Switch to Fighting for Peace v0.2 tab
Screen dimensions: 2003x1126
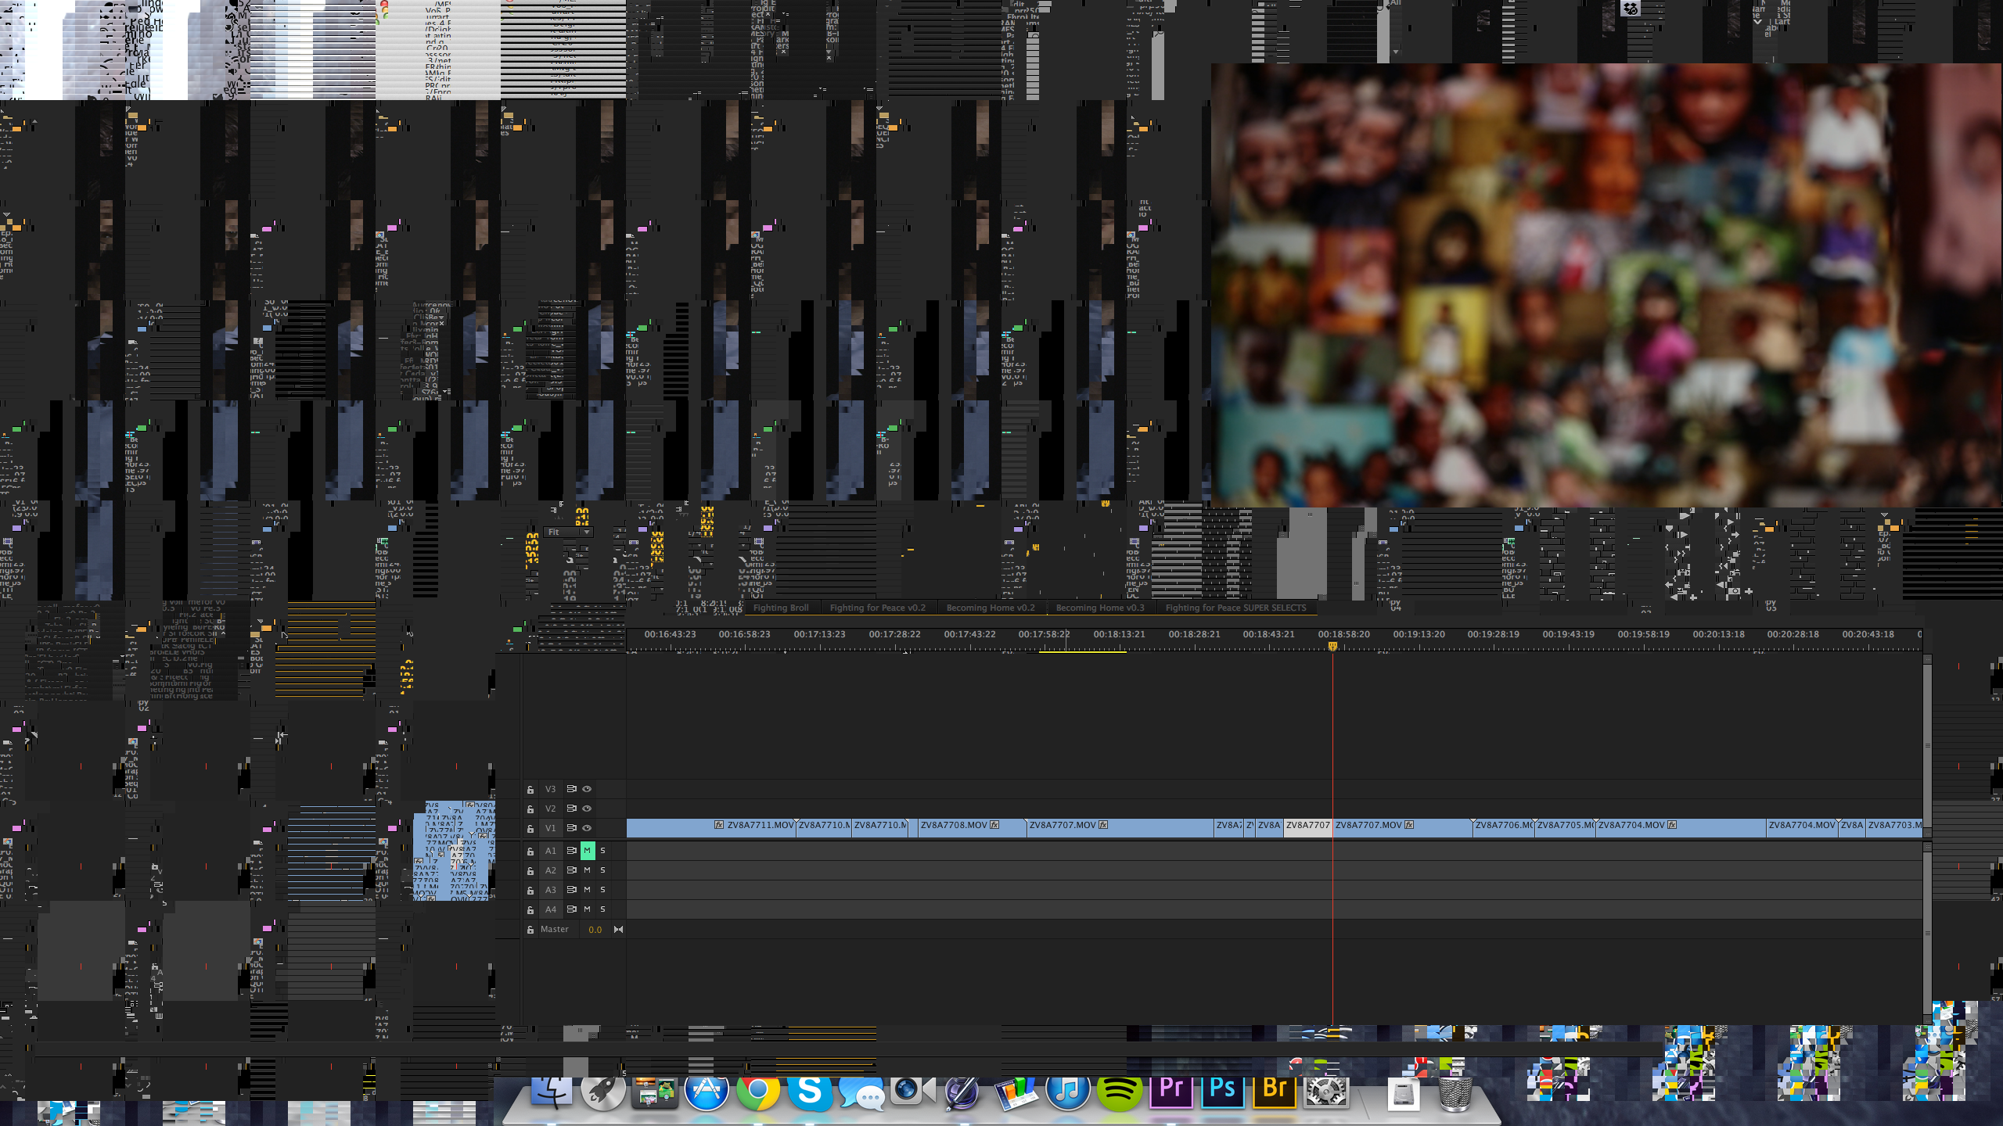877,608
